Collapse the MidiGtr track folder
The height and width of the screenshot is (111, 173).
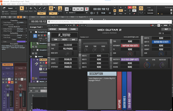(x=31, y=57)
